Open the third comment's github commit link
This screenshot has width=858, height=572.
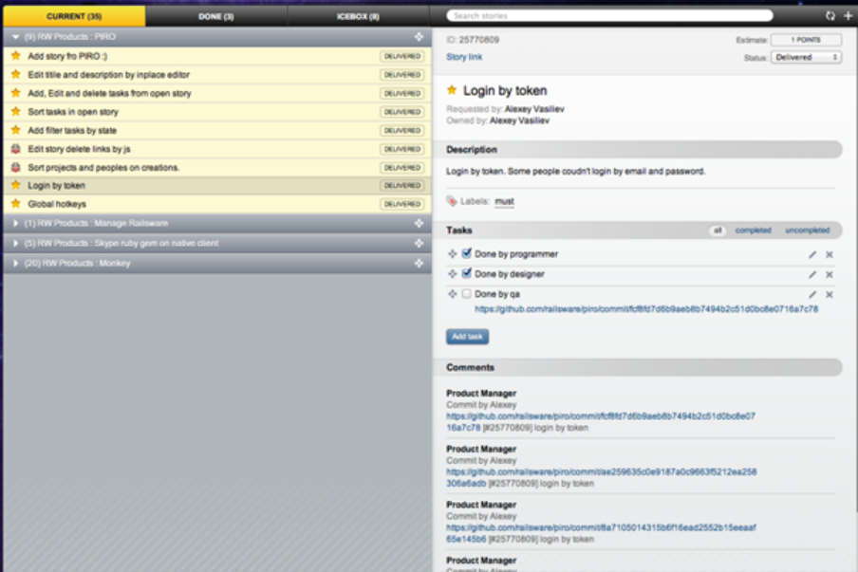point(601,533)
